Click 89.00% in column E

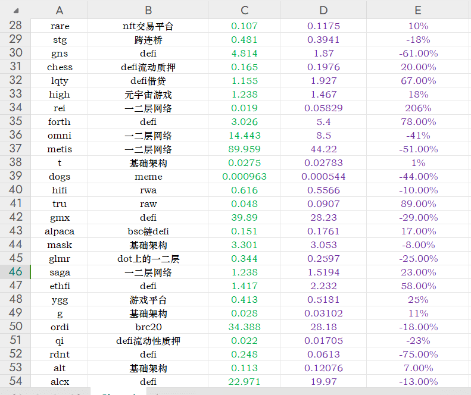(x=419, y=203)
